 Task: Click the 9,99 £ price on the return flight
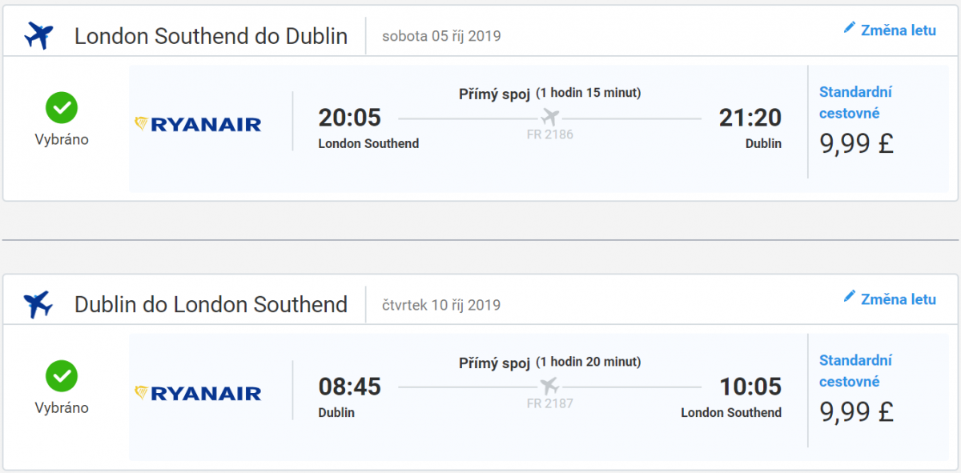[x=856, y=411]
